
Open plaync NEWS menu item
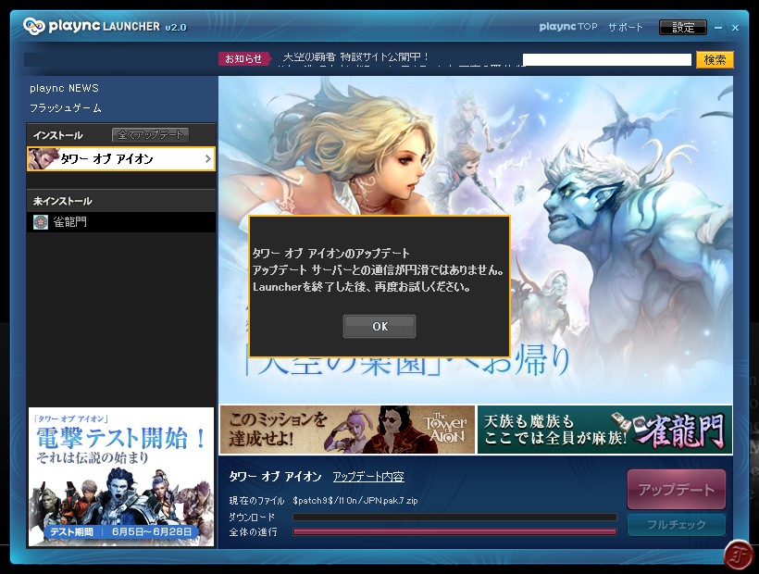coord(64,88)
